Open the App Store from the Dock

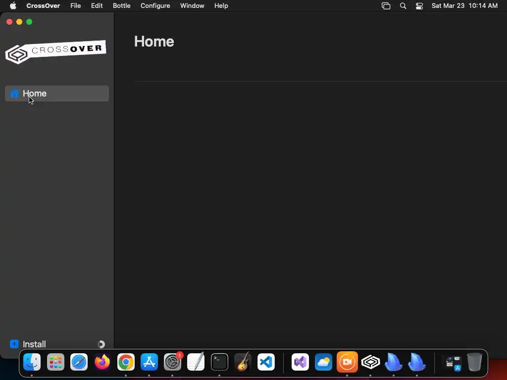pos(149,362)
